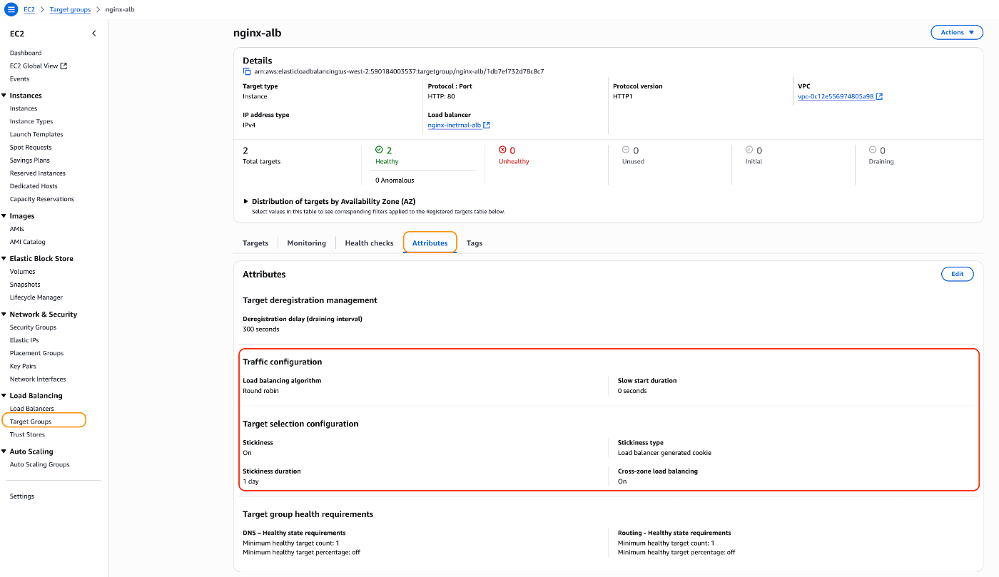Click the green Healthy checkmark icon
This screenshot has height=577, width=999.
point(379,150)
